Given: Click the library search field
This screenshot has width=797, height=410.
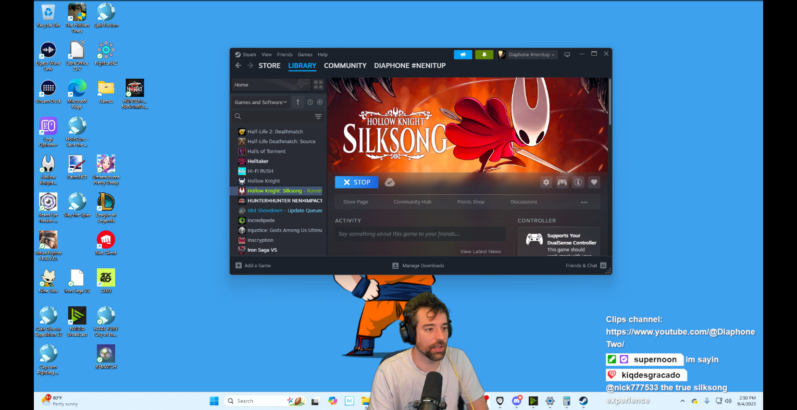Looking at the screenshot, I should coord(273,116).
